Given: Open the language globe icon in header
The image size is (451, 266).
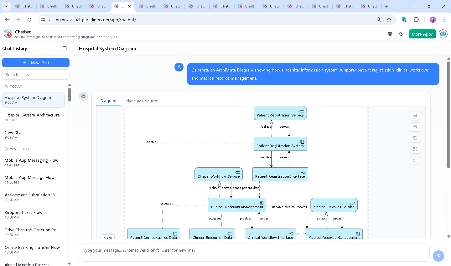Looking at the screenshot, I should tap(390, 34).
